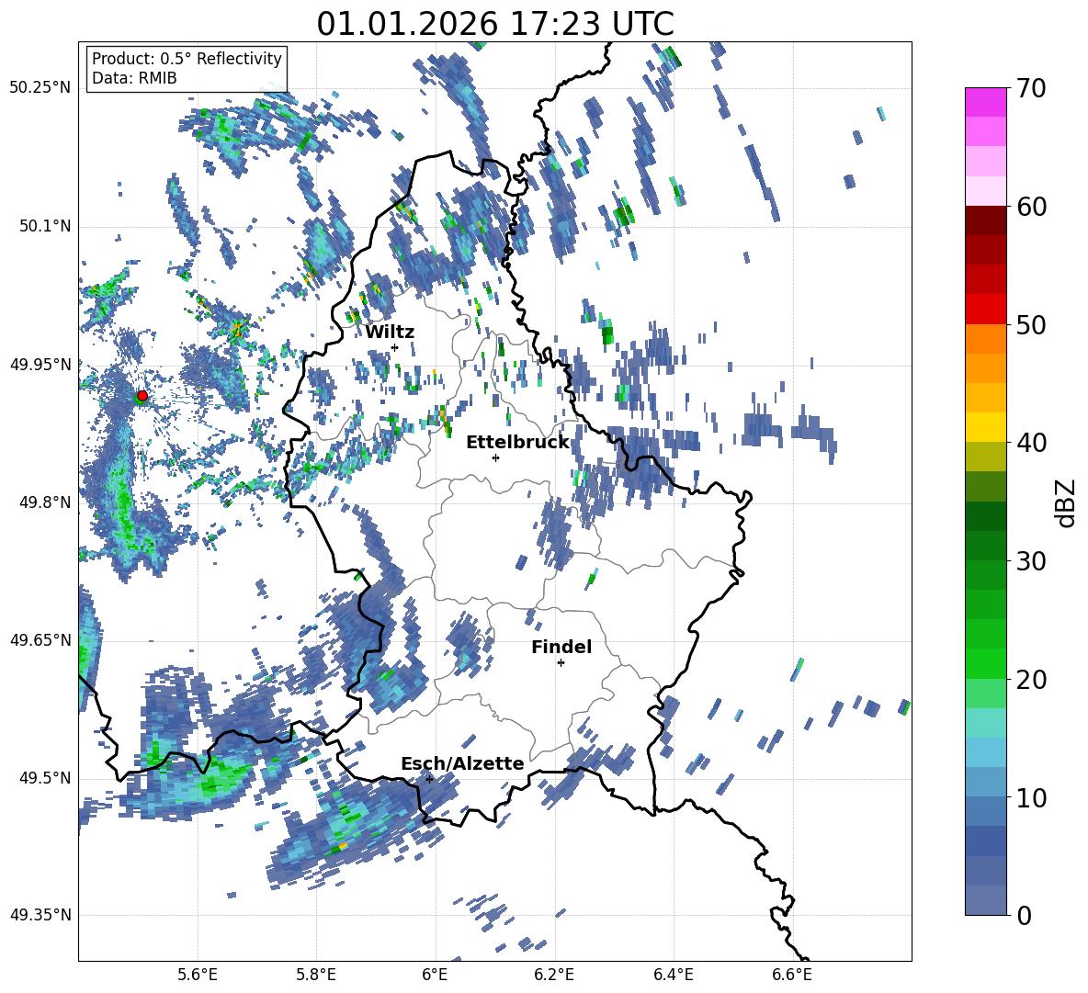Image resolution: width=1088 pixels, height=993 pixels.
Task: Click the timestamp title 01.01.2026 17:23 UTC
Action: click(x=494, y=24)
